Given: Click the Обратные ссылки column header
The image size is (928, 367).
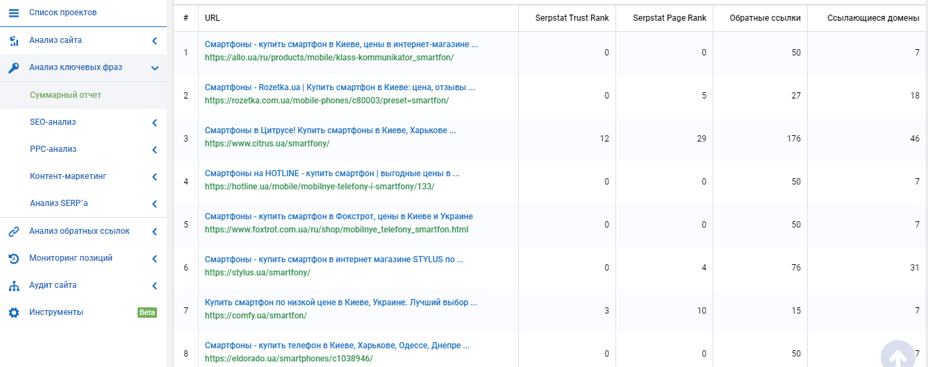Looking at the screenshot, I should [765, 18].
